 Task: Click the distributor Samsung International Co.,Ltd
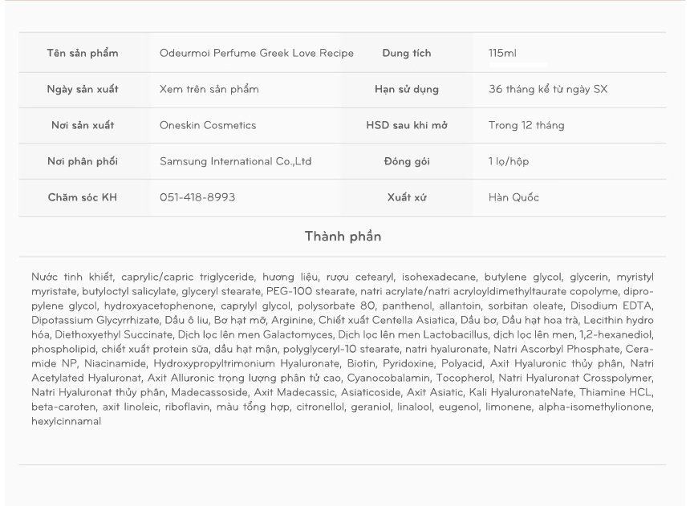tap(236, 161)
